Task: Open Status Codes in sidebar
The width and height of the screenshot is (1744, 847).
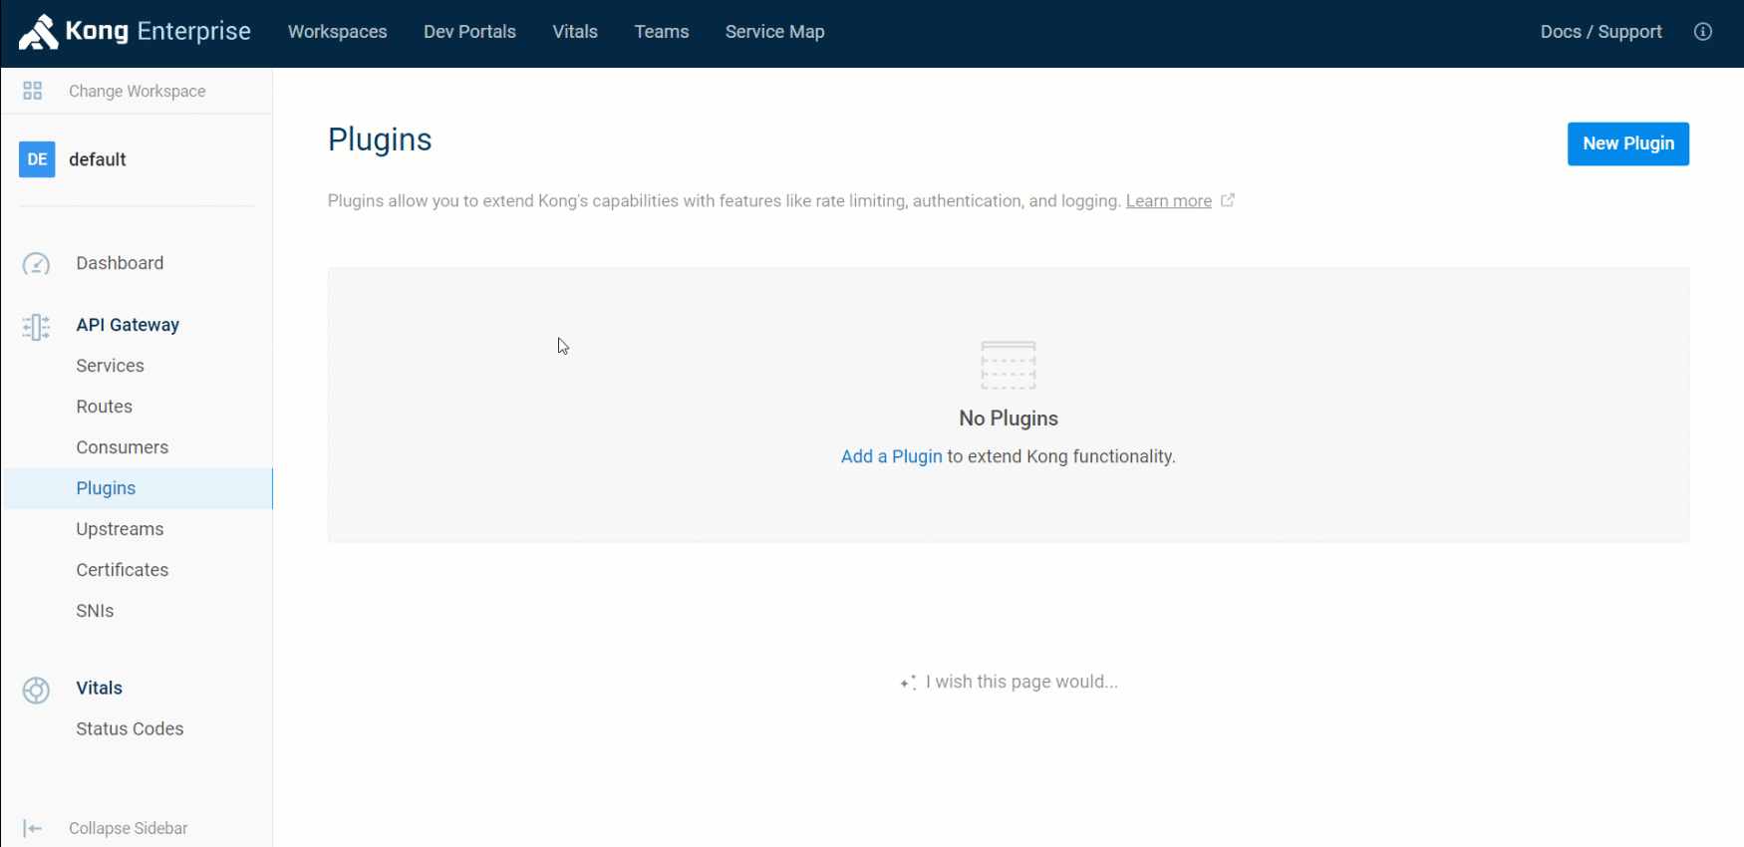Action: pyautogui.click(x=130, y=728)
